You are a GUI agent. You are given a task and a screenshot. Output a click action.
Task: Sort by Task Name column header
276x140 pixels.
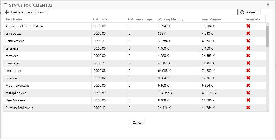14,19
